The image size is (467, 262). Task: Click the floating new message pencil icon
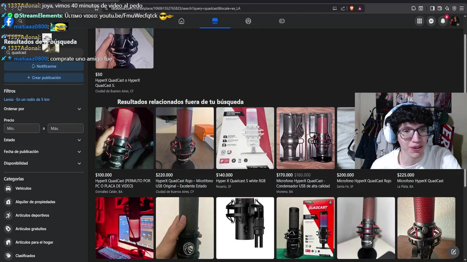click(x=454, y=252)
